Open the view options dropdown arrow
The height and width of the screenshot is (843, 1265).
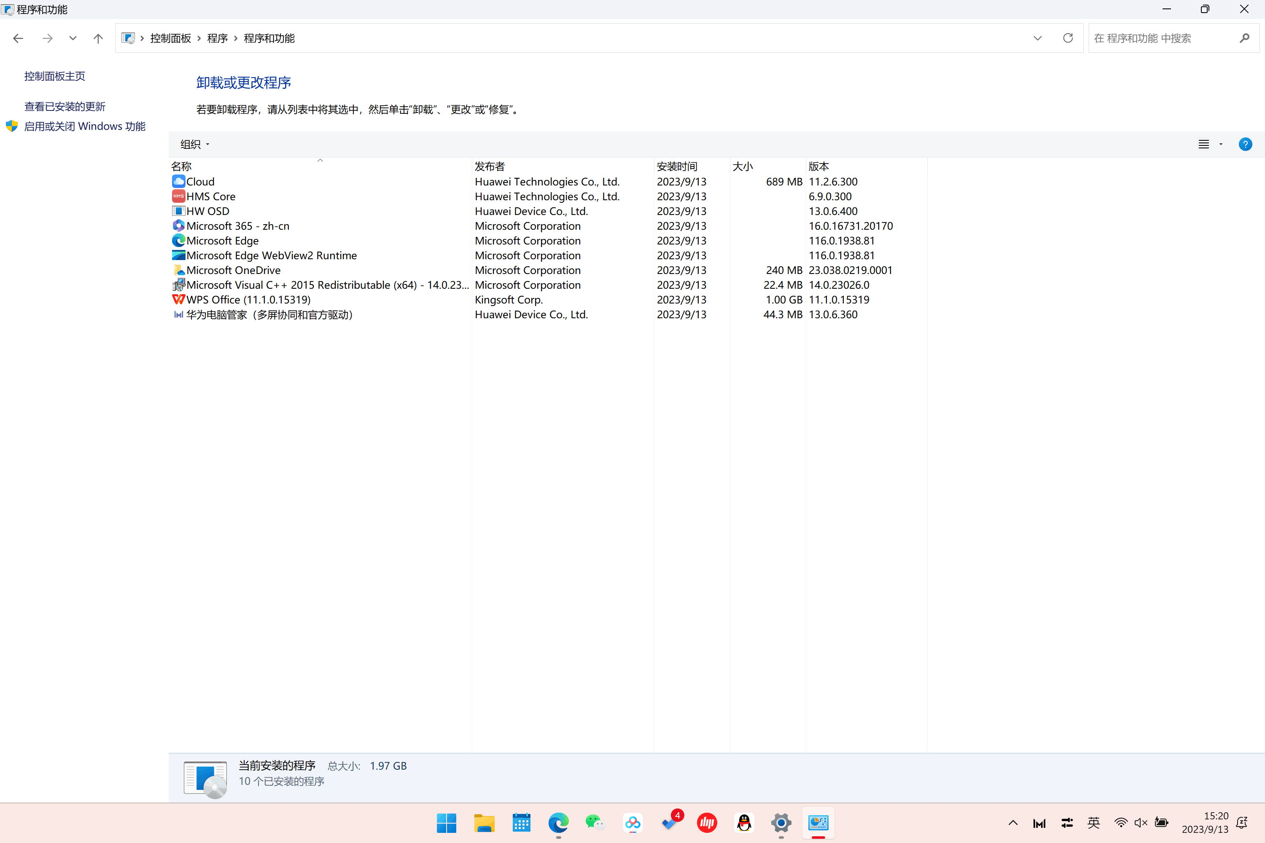click(x=1221, y=144)
